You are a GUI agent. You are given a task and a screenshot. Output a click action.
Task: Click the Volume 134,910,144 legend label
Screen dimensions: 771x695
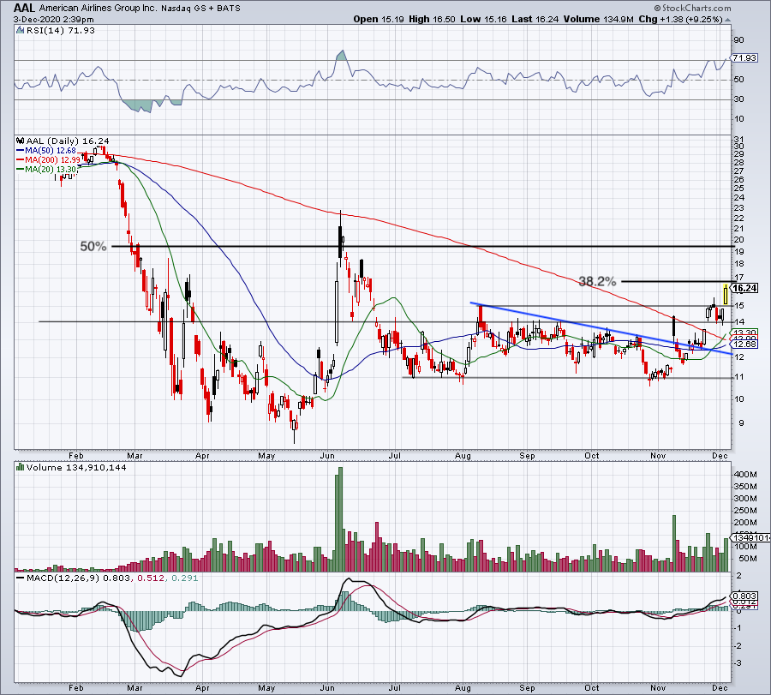point(77,467)
